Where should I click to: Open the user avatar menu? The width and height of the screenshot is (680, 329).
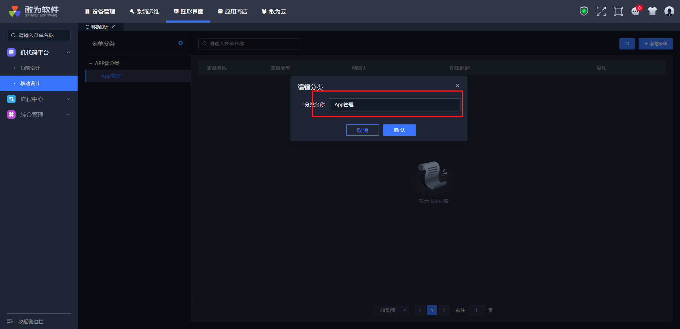[x=669, y=11]
